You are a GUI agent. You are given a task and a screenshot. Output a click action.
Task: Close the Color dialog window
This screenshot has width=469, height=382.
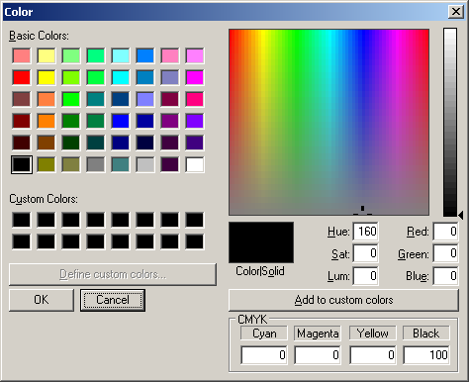click(456, 12)
